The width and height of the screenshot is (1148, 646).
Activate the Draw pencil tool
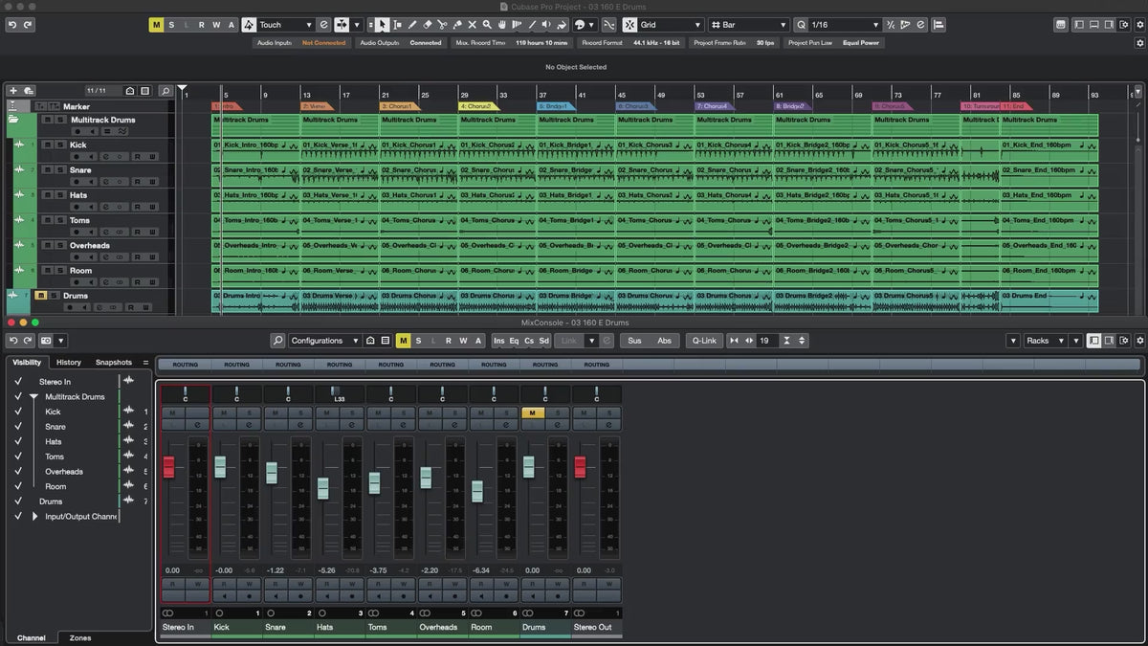pos(412,25)
